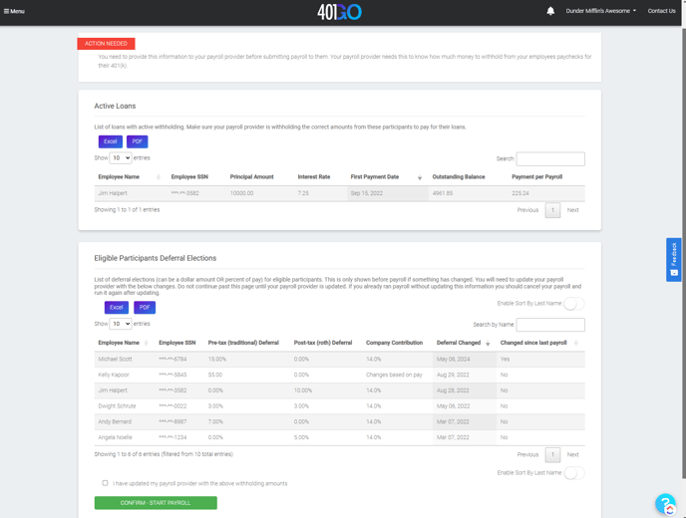Sort loans by First Payment Date arrow

pos(419,177)
